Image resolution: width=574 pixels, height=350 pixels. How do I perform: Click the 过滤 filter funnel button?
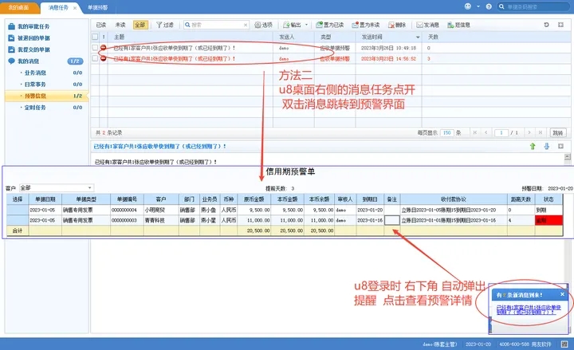coord(165,25)
